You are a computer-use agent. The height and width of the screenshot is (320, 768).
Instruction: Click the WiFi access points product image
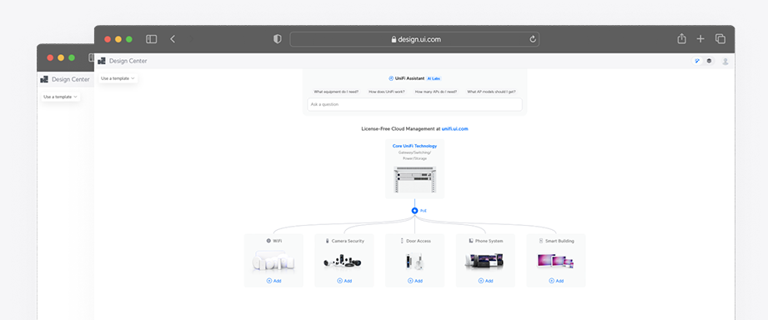274,262
